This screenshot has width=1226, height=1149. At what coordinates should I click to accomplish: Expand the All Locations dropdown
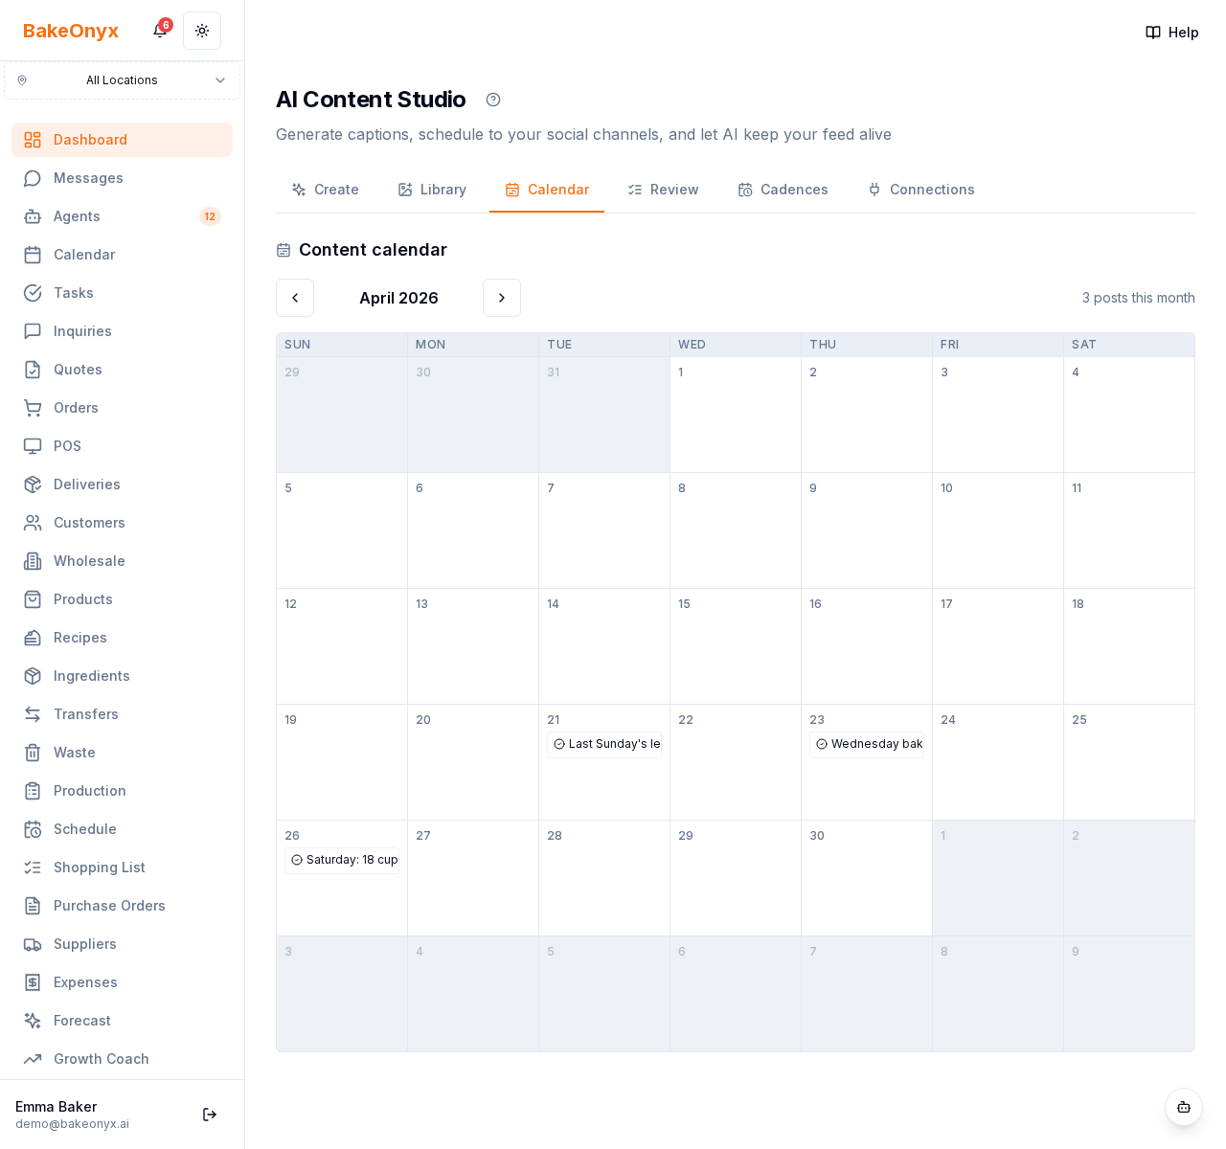122,80
